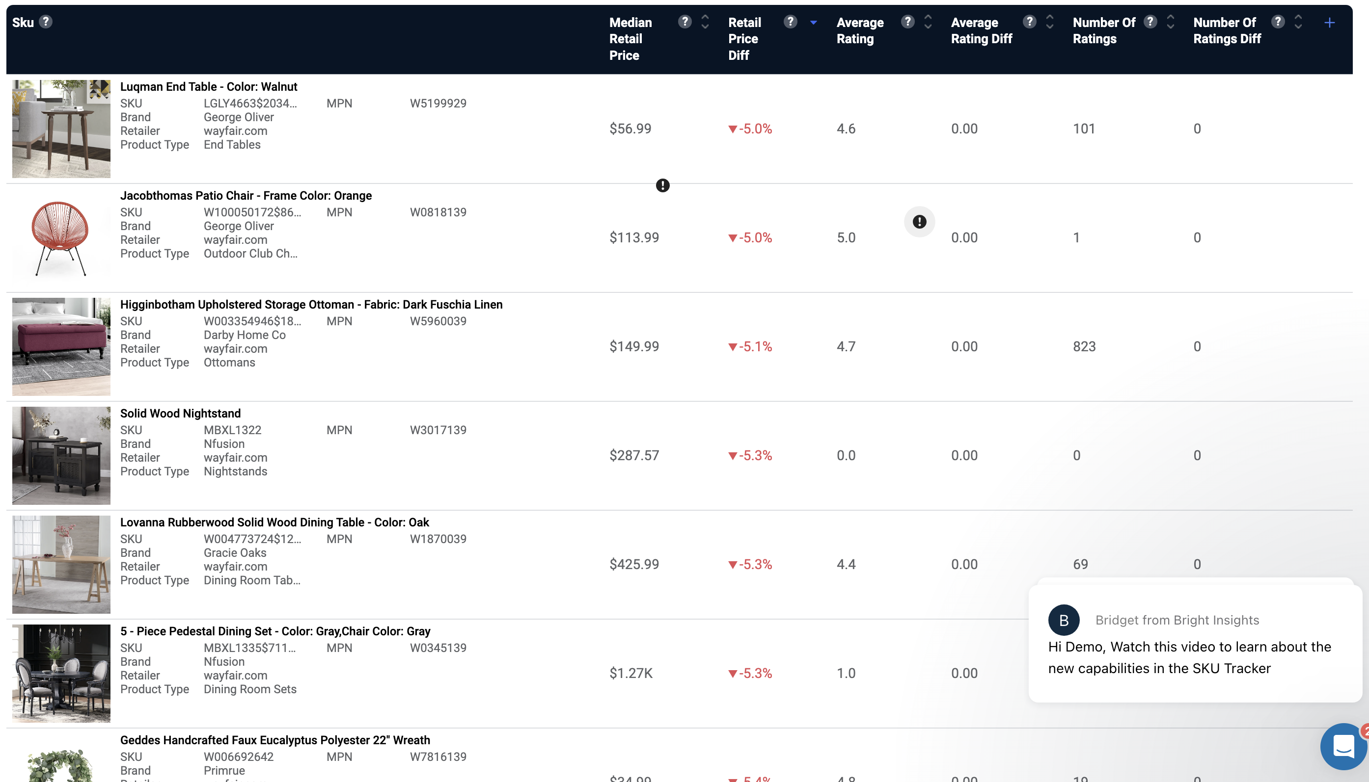This screenshot has width=1369, height=782.
Task: Sort by Average Rating arrows
Action: 928,22
